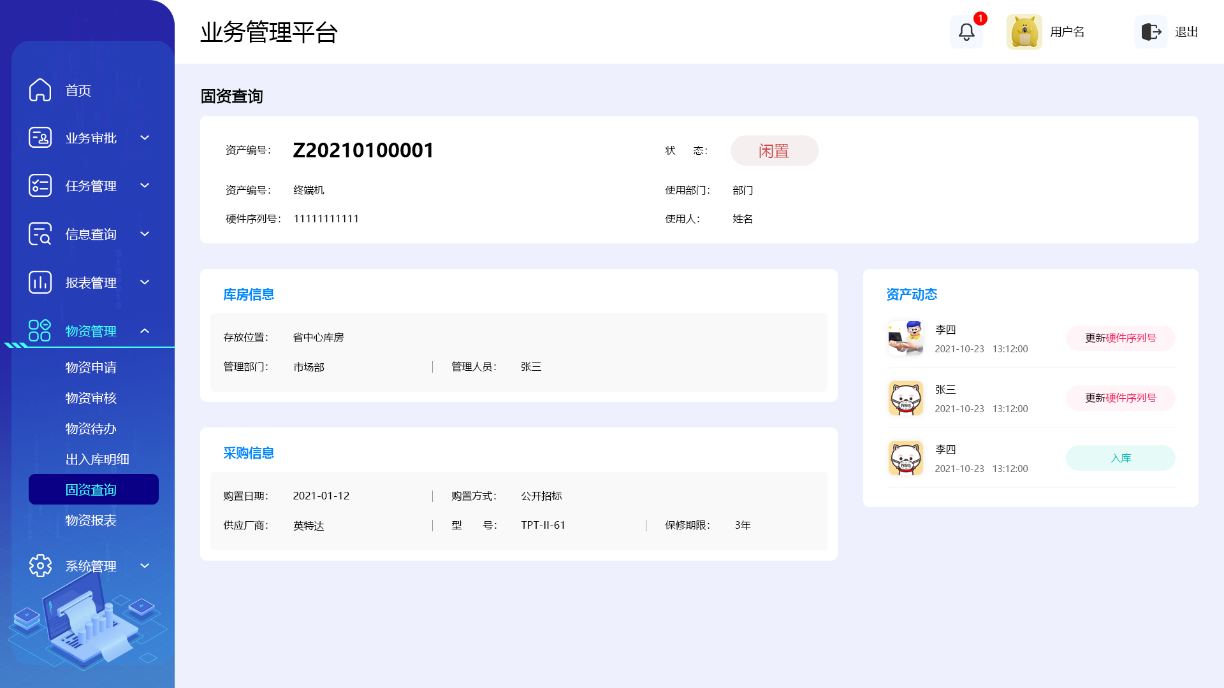The height and width of the screenshot is (688, 1224).
Task: Click the 报表管理 chart icon
Action: tap(40, 282)
